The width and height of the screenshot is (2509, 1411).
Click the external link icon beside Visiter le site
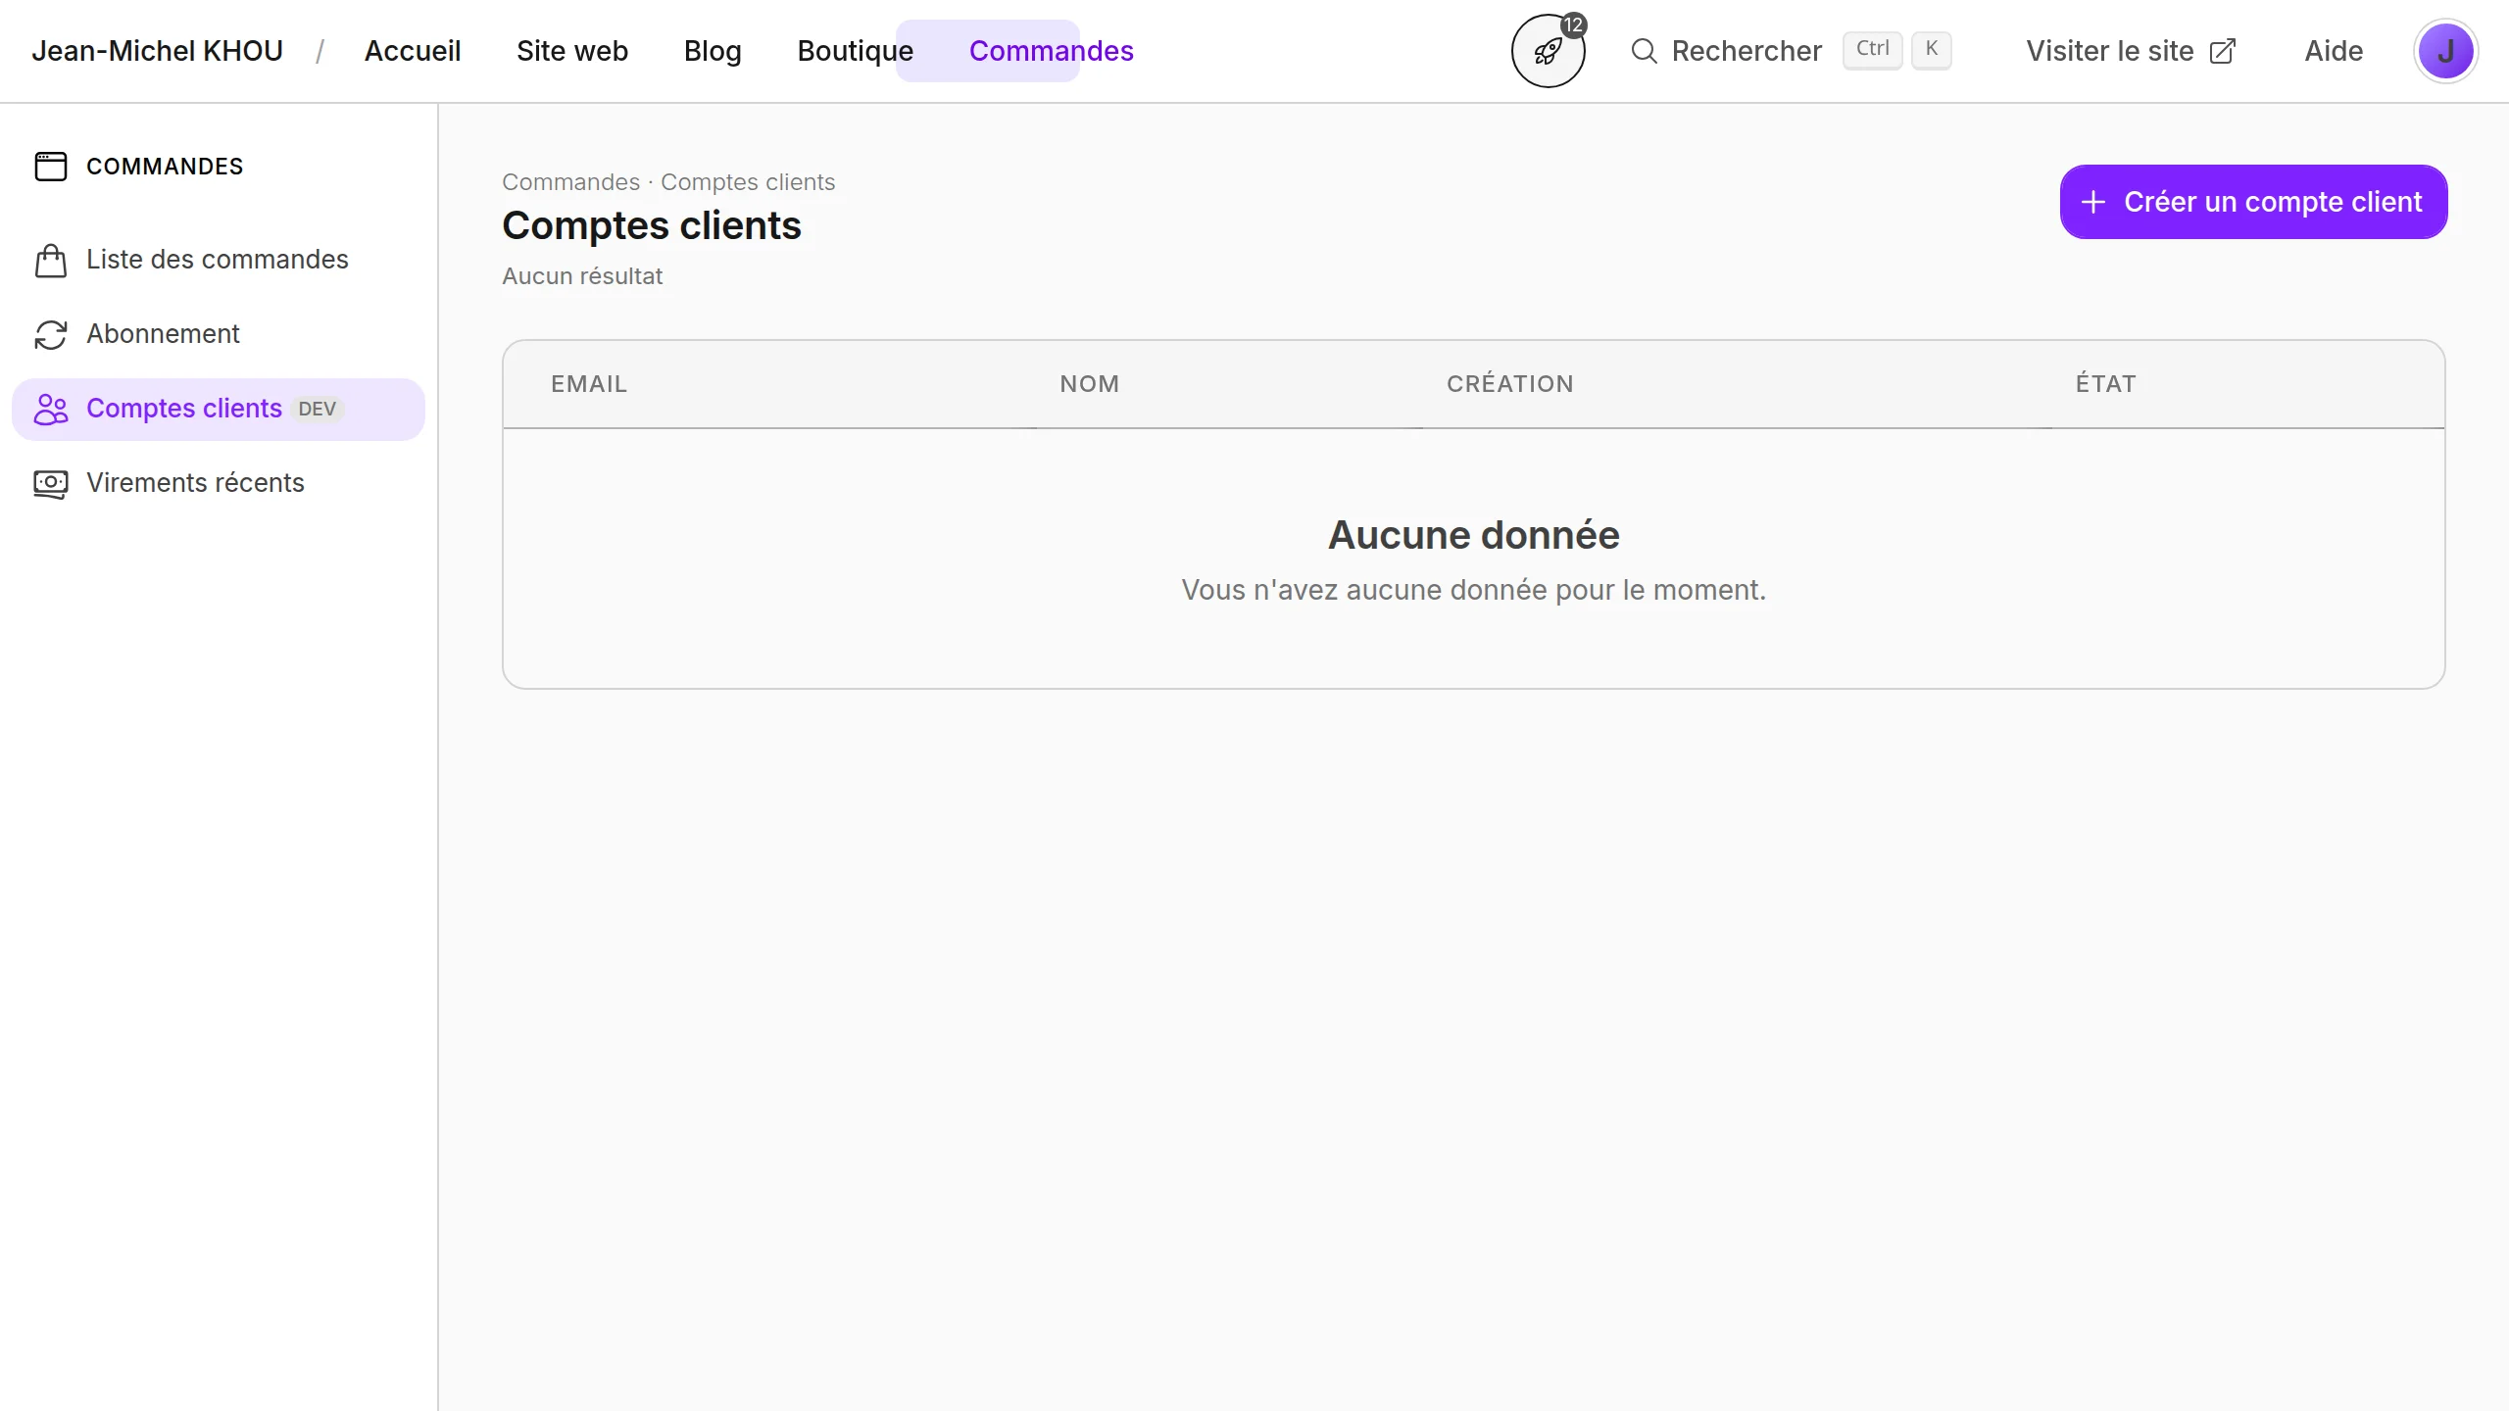click(x=2223, y=51)
